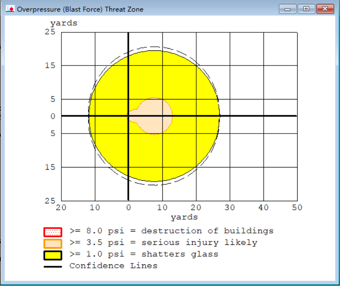The image size is (340, 286).
Task: Click the left-most horizontal axis value 20
Action: click(61, 207)
